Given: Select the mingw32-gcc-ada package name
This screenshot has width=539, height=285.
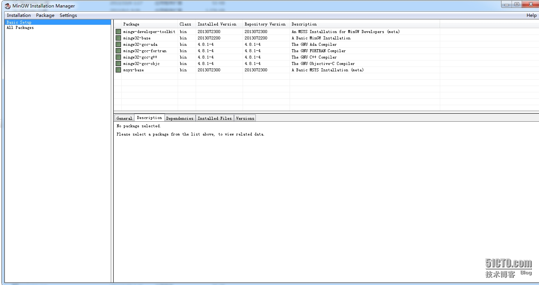Looking at the screenshot, I should (140, 45).
